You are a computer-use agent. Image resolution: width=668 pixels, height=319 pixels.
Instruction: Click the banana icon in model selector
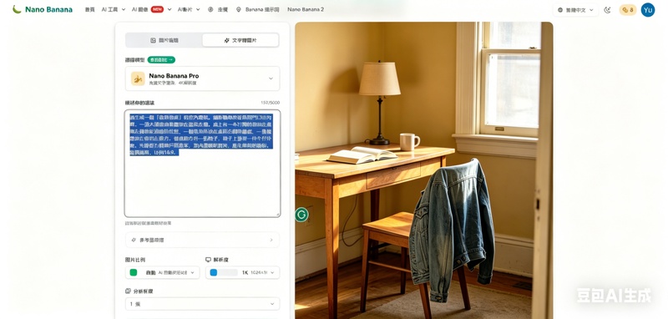click(138, 78)
